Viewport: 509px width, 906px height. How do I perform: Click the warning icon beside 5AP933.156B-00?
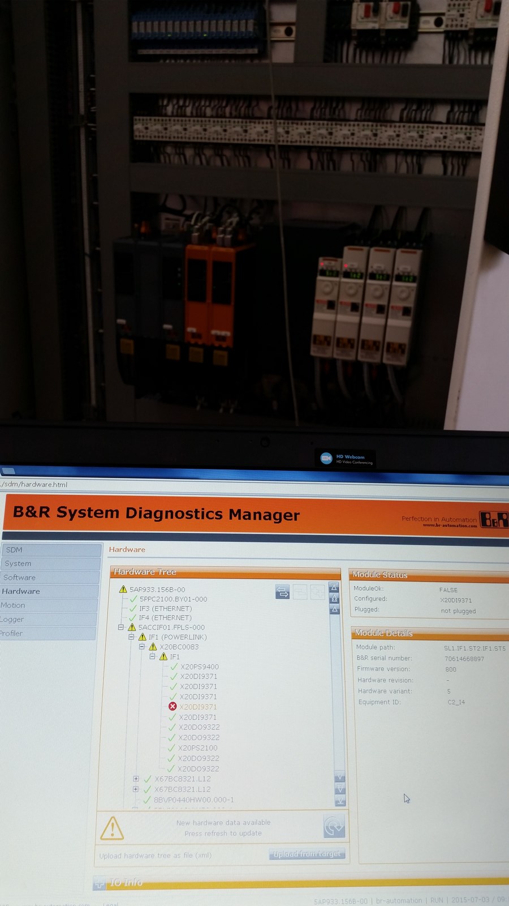[x=123, y=589]
